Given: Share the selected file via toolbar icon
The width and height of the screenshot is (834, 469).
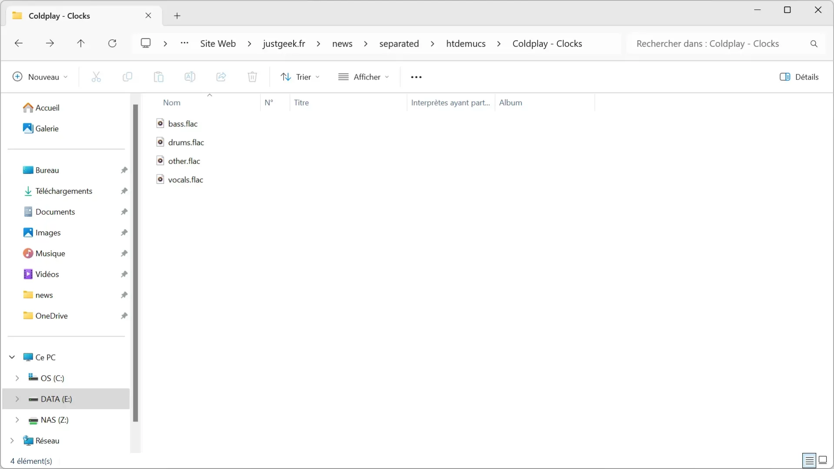Looking at the screenshot, I should coord(221,77).
